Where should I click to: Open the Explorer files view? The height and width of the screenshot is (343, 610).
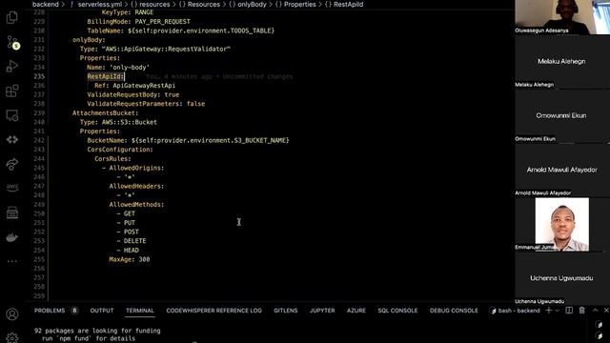[x=12, y=17]
